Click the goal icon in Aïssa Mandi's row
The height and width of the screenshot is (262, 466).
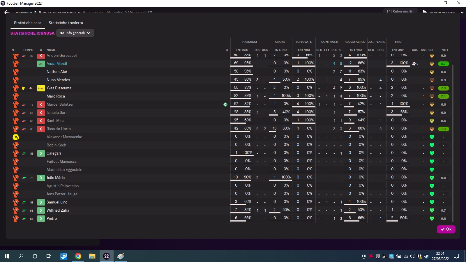pos(414,64)
